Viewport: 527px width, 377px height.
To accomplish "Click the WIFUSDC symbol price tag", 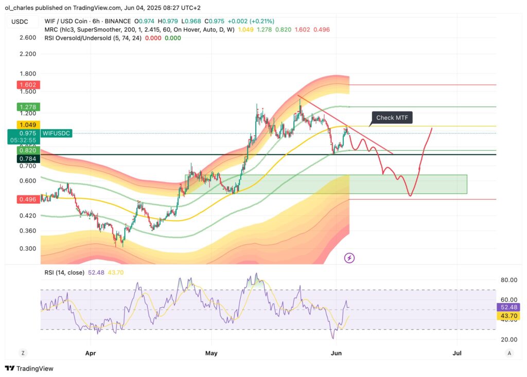I will [x=57, y=133].
